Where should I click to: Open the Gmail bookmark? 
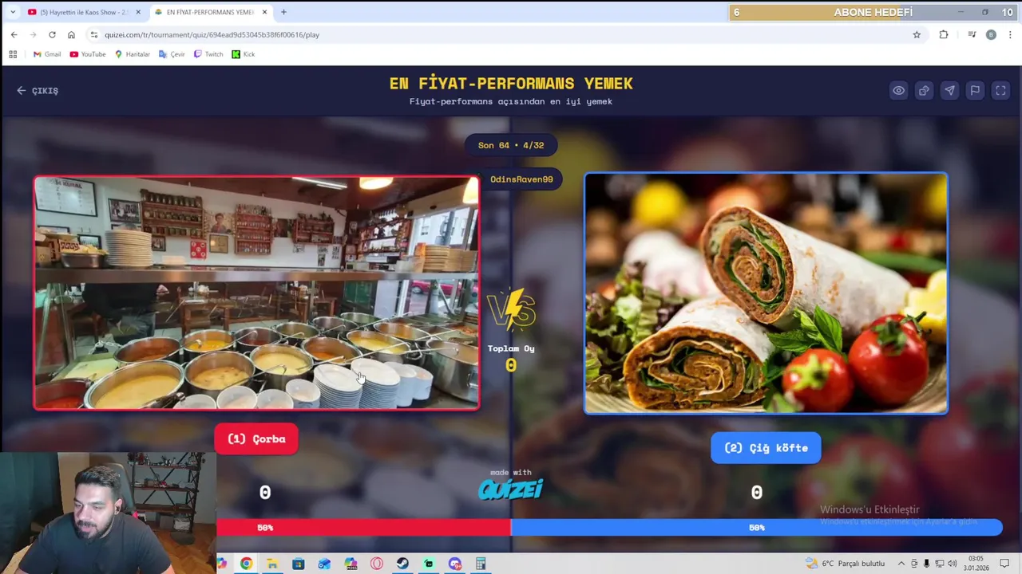coord(46,54)
